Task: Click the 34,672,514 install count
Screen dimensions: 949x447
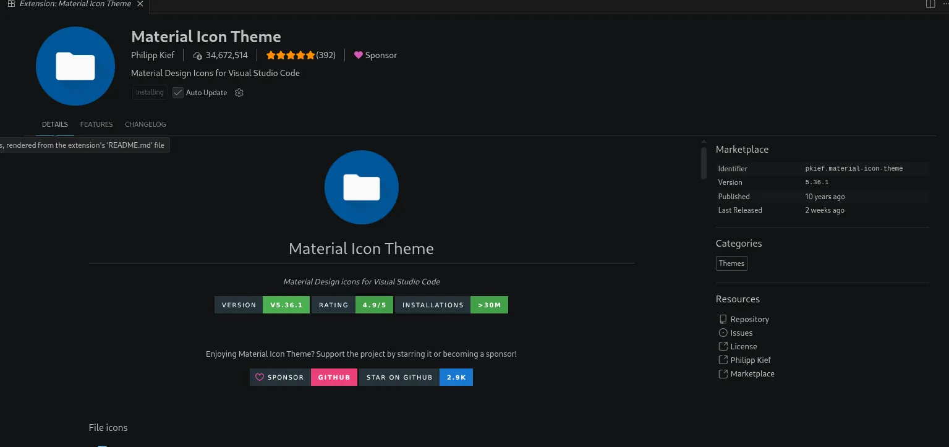Action: click(x=227, y=55)
